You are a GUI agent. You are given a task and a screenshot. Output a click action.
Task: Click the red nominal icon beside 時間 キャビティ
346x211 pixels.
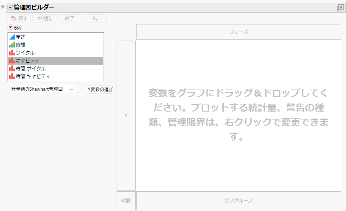pyautogui.click(x=12, y=77)
